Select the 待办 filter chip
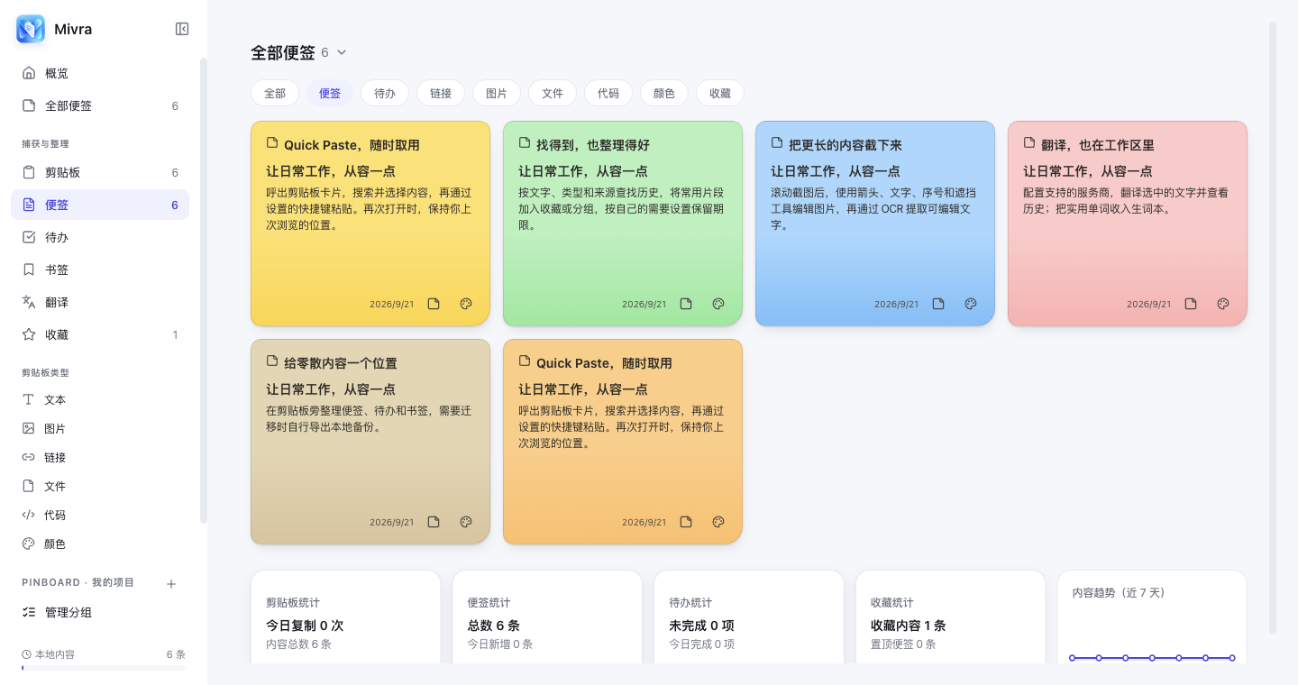Image resolution: width=1298 pixels, height=685 pixels. [385, 93]
